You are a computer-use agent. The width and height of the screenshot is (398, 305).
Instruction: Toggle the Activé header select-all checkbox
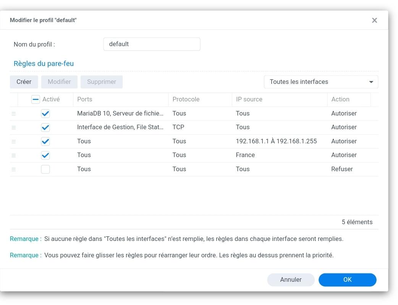(x=36, y=100)
